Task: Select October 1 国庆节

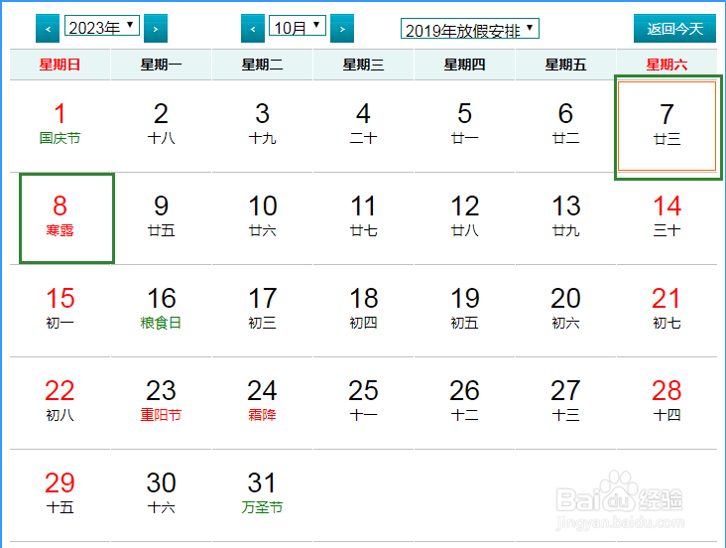Action: point(60,126)
